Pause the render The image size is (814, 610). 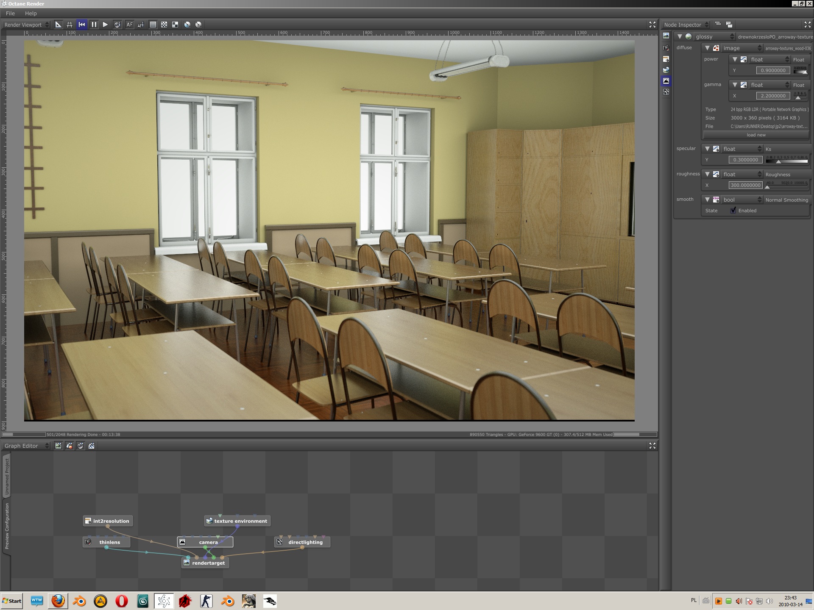click(94, 25)
